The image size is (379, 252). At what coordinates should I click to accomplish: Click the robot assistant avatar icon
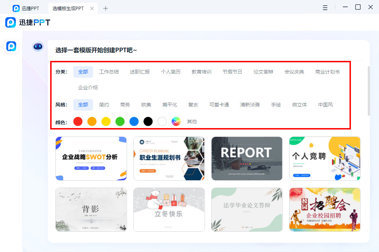tap(38, 46)
